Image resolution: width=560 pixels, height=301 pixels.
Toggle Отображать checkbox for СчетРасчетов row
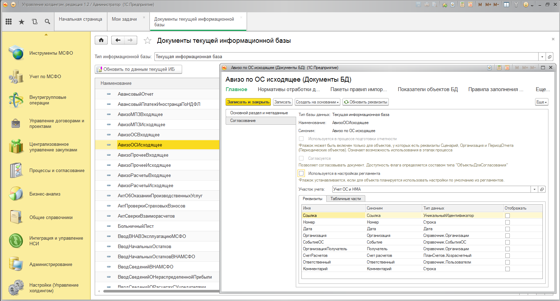coord(507,255)
